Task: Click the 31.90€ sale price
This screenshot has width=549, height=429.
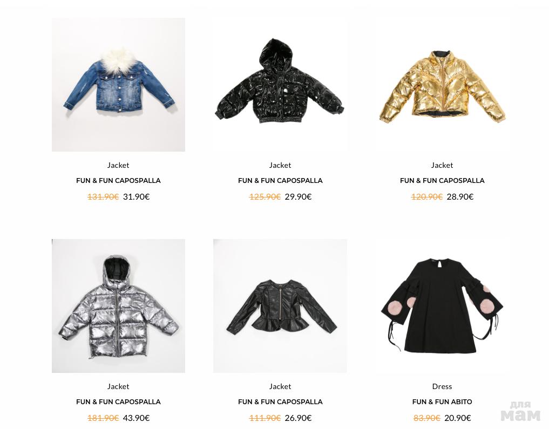Action: 136,196
